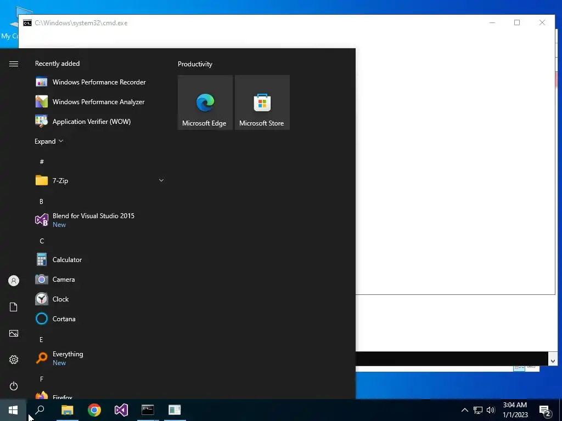Jump to the letter # index header
The image size is (562, 421).
42,162
